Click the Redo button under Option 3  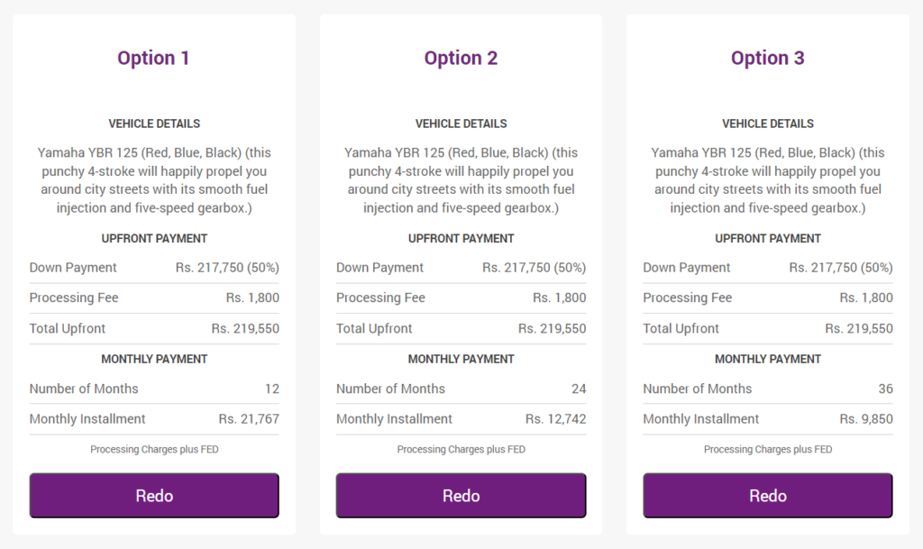768,496
